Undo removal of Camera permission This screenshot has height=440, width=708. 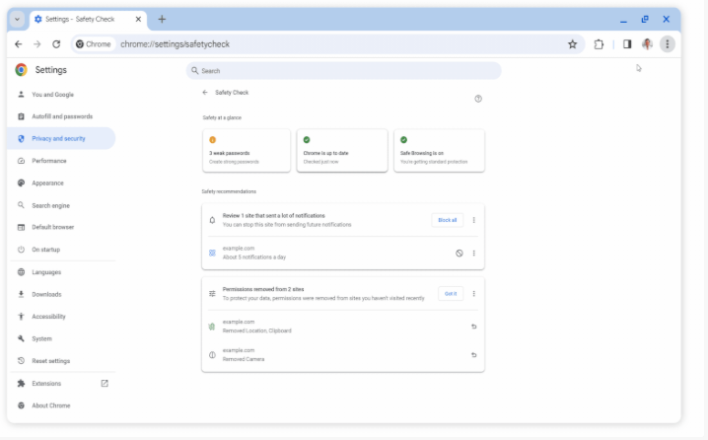[x=473, y=354]
